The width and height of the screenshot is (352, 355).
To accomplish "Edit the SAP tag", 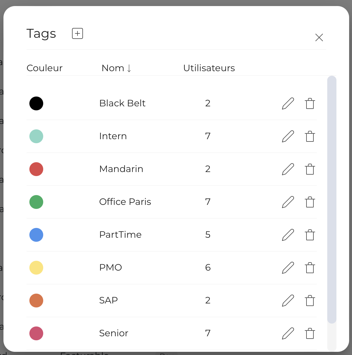I will pyautogui.click(x=288, y=301).
